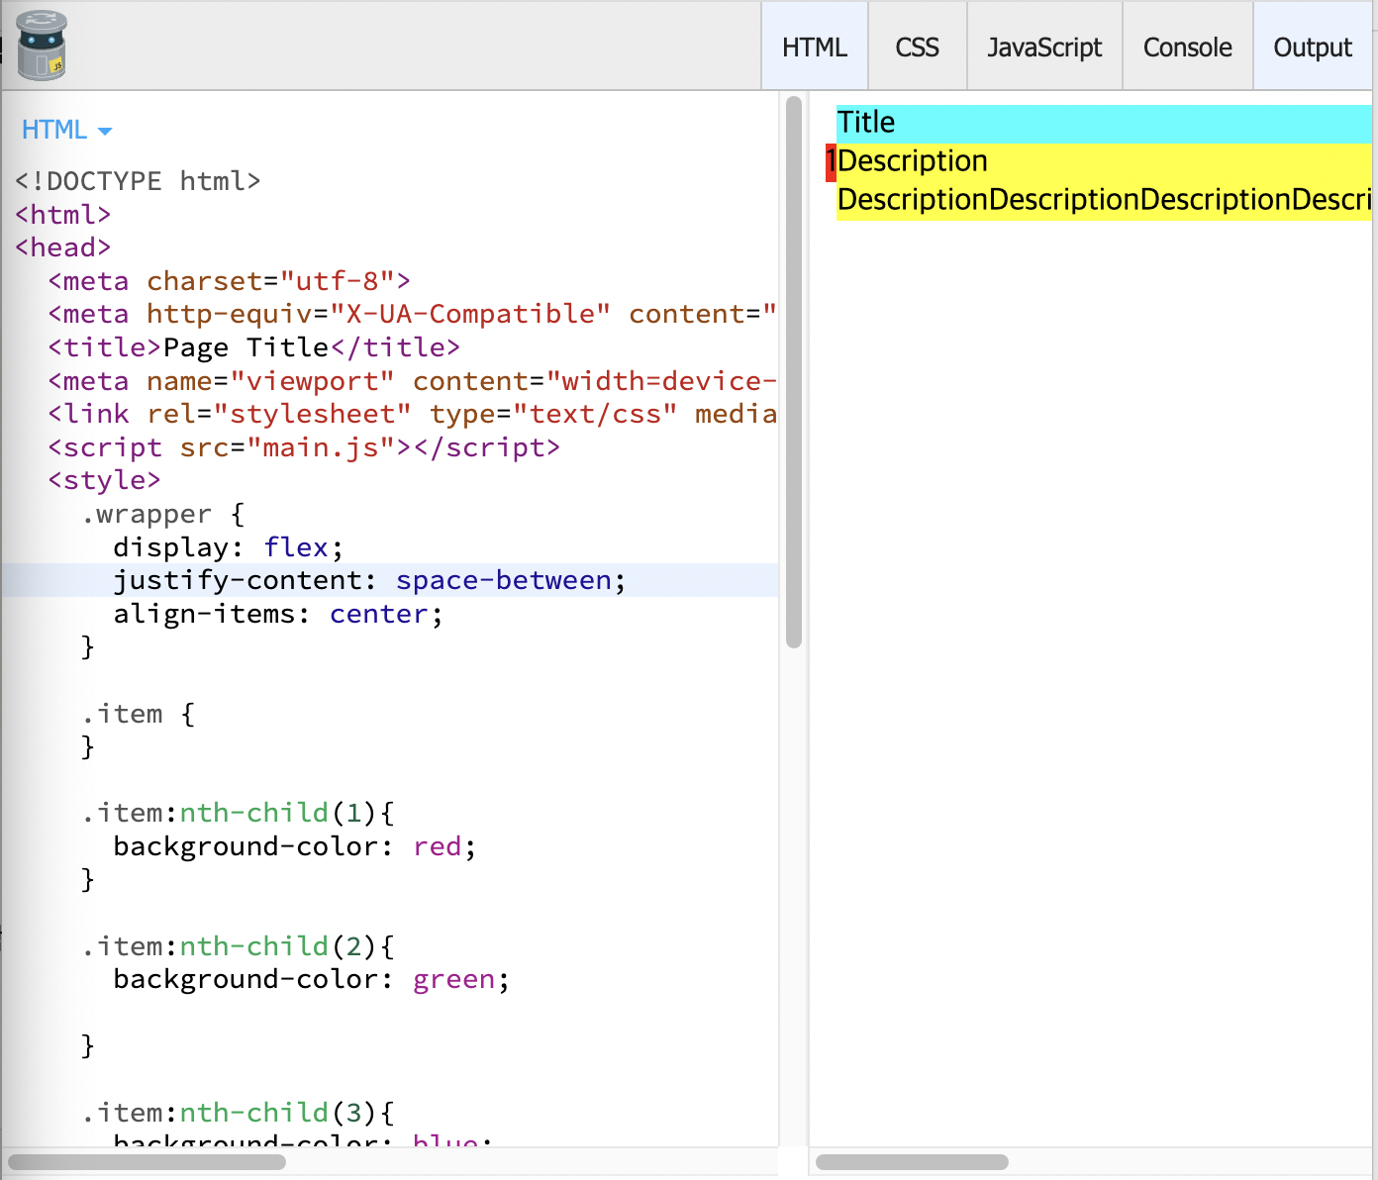Image resolution: width=1378 pixels, height=1180 pixels.
Task: Open the JavaScript panel tab
Action: click(x=1044, y=47)
